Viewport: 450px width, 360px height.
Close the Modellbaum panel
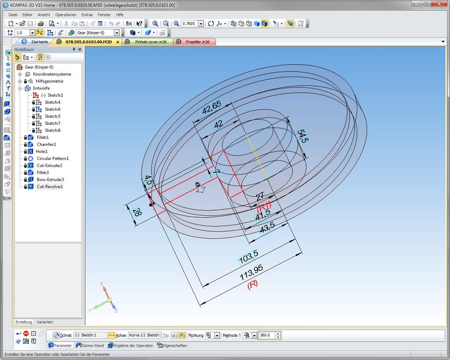[x=80, y=49]
